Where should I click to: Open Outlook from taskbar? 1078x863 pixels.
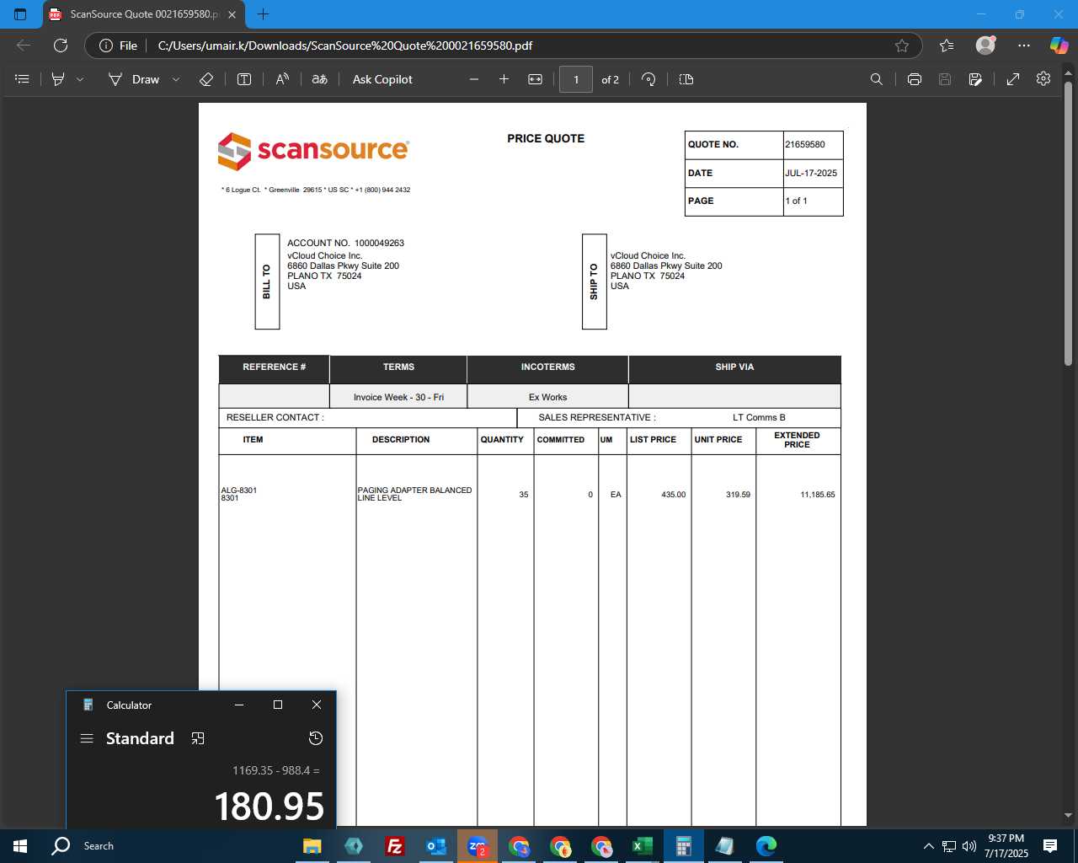pos(436,846)
